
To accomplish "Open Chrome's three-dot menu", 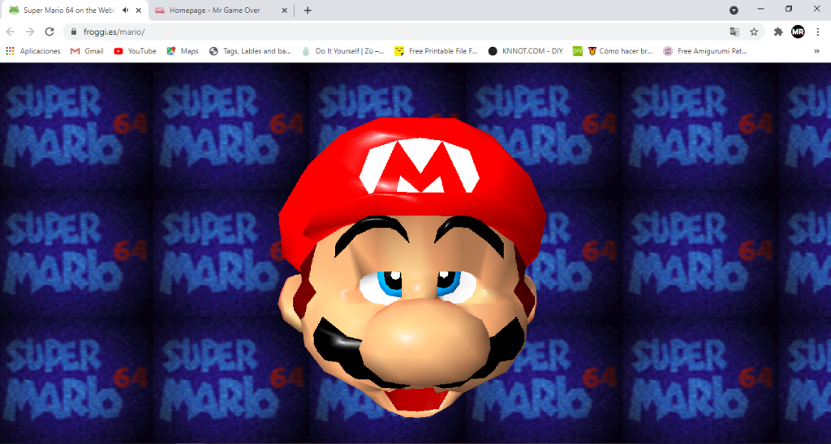I will pyautogui.click(x=818, y=32).
